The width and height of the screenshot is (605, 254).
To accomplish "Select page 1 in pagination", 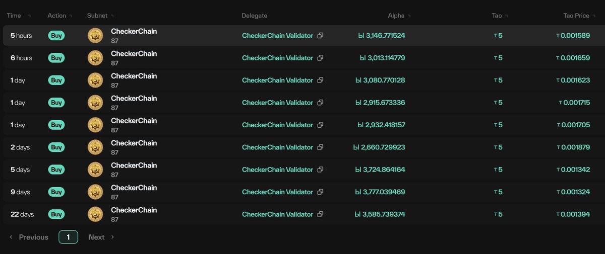I will click(x=68, y=237).
